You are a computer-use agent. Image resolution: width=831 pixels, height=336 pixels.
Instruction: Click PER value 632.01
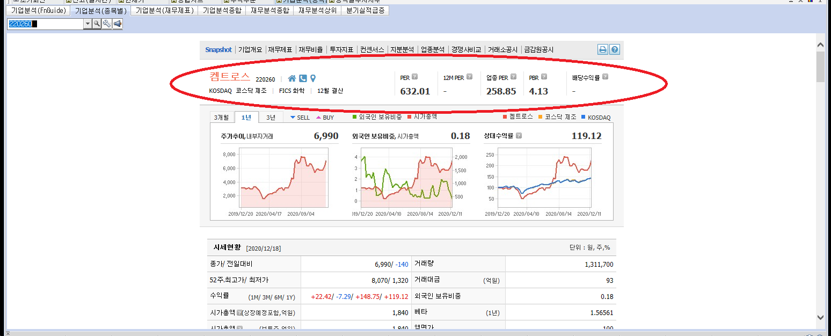pyautogui.click(x=415, y=91)
